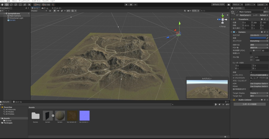Select the Rotate tool

tap(11, 5)
